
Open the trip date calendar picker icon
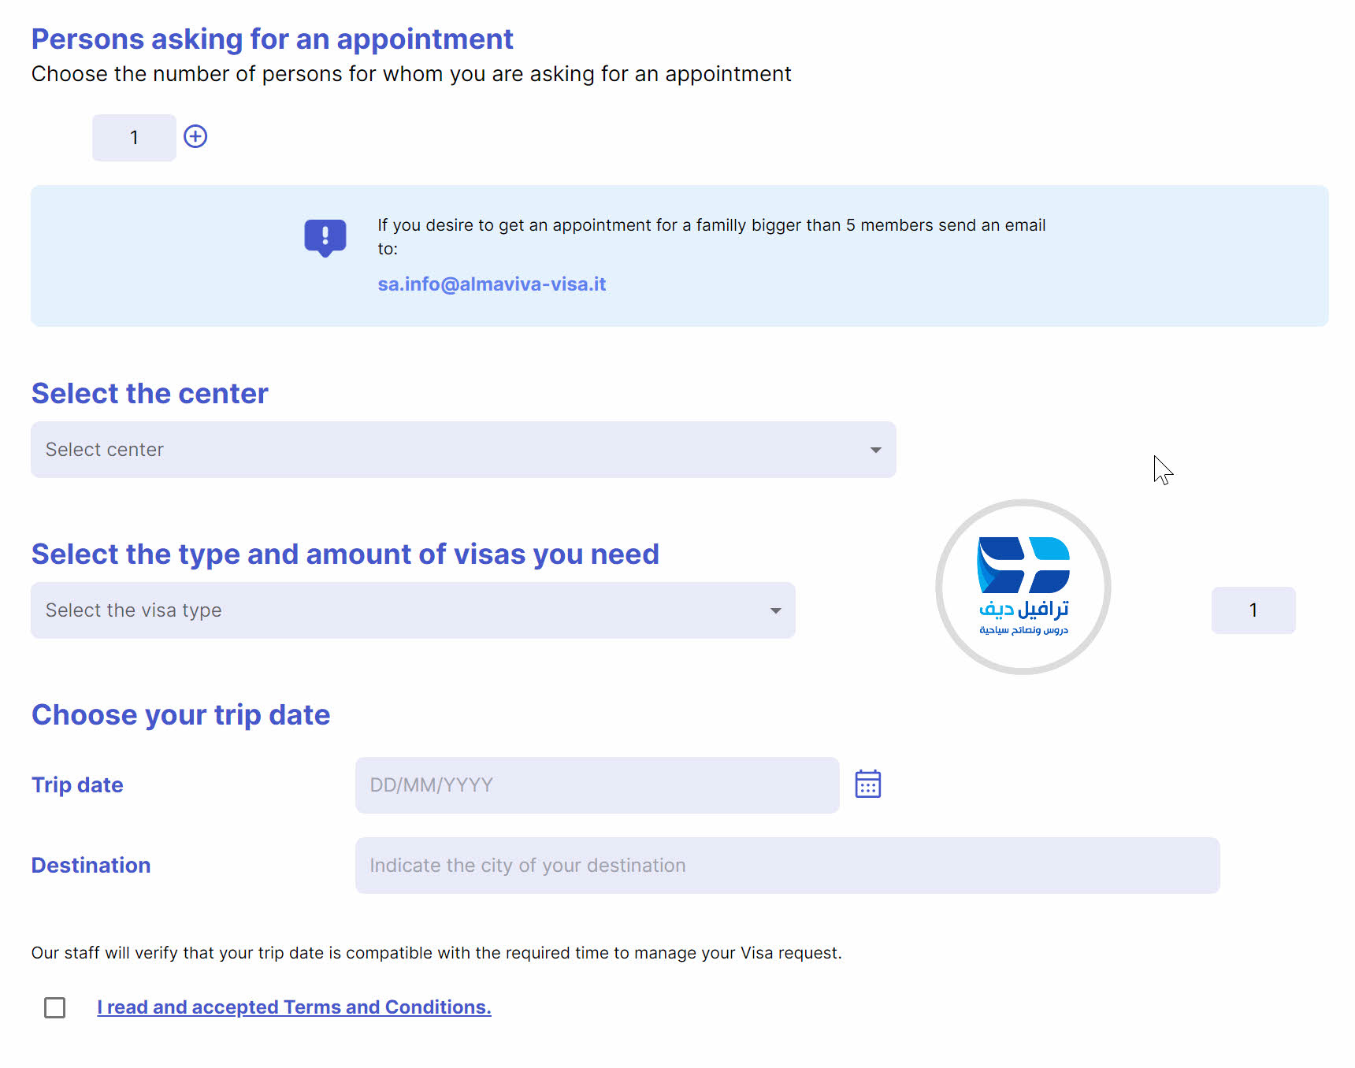point(867,784)
